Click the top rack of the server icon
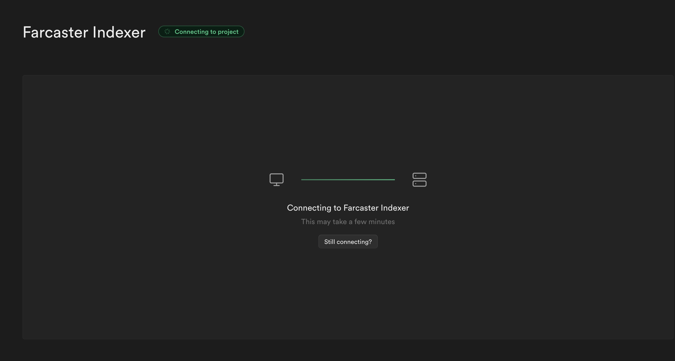Screen dimensions: 675x361 tap(419, 176)
